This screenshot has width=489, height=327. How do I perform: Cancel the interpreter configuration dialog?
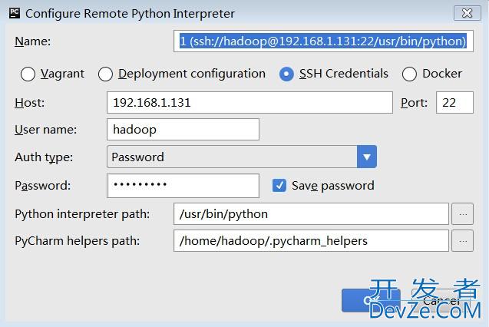441,300
